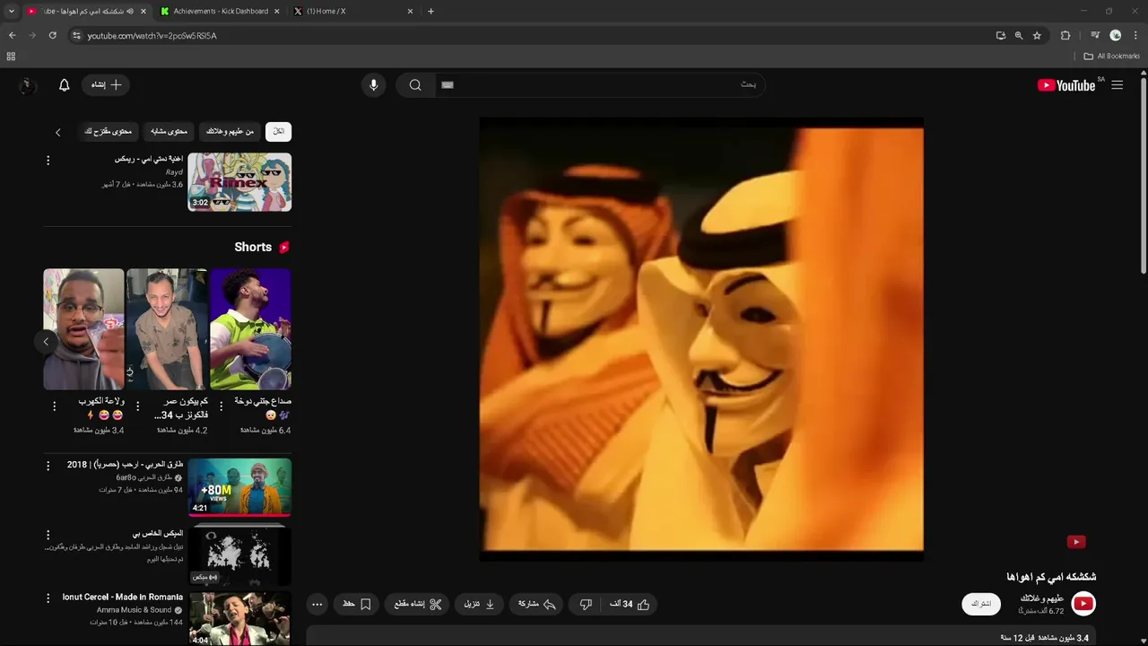
Task: Open the عليهم وغلاتك channel avatar
Action: (x=1083, y=604)
